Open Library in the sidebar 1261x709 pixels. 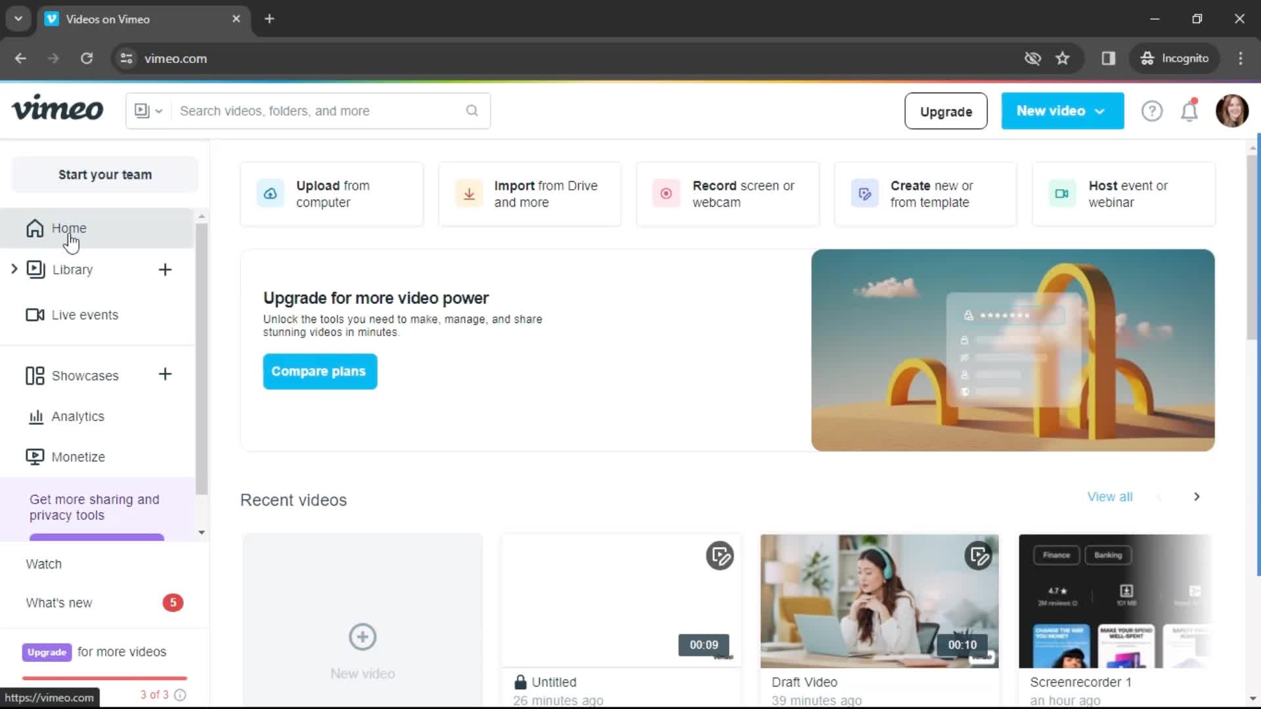[72, 270]
